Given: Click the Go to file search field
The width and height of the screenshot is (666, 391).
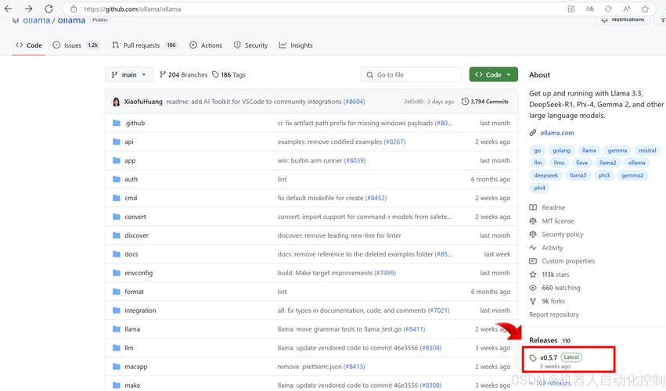Looking at the screenshot, I should pyautogui.click(x=411, y=75).
